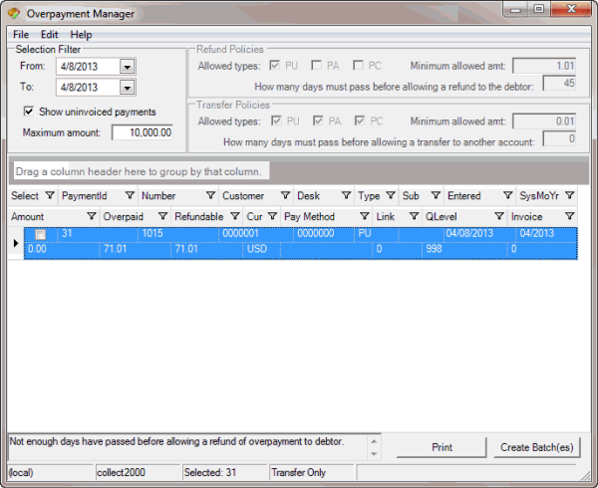Open the Edit menu
Viewport: 598px width, 488px height.
[x=50, y=35]
